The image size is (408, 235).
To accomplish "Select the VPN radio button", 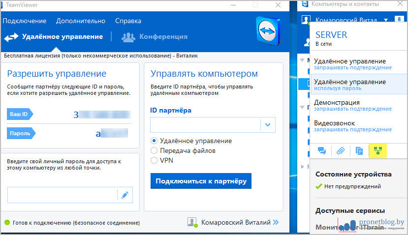I will click(x=154, y=160).
